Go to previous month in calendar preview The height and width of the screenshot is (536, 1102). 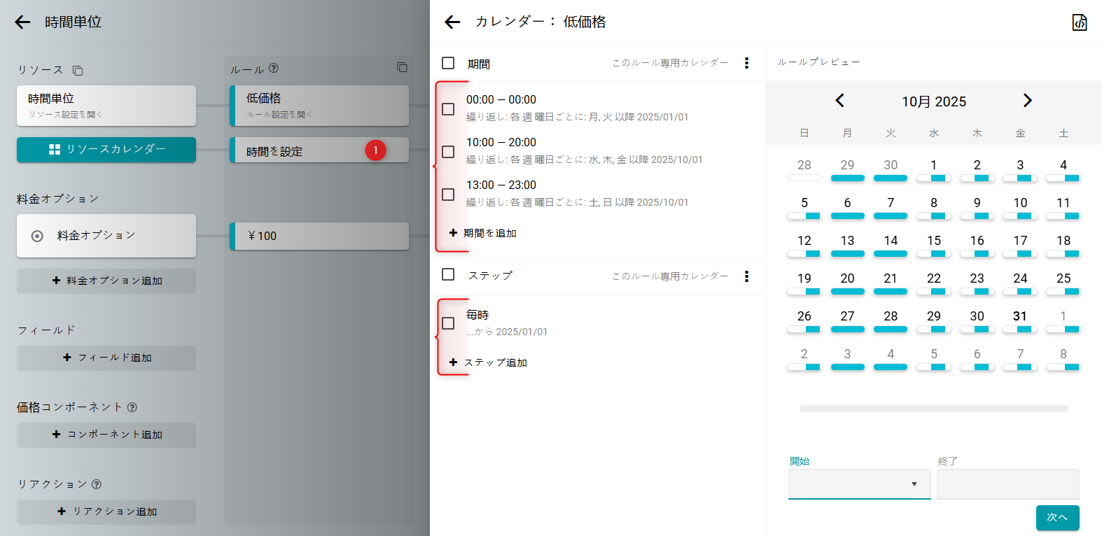[839, 101]
